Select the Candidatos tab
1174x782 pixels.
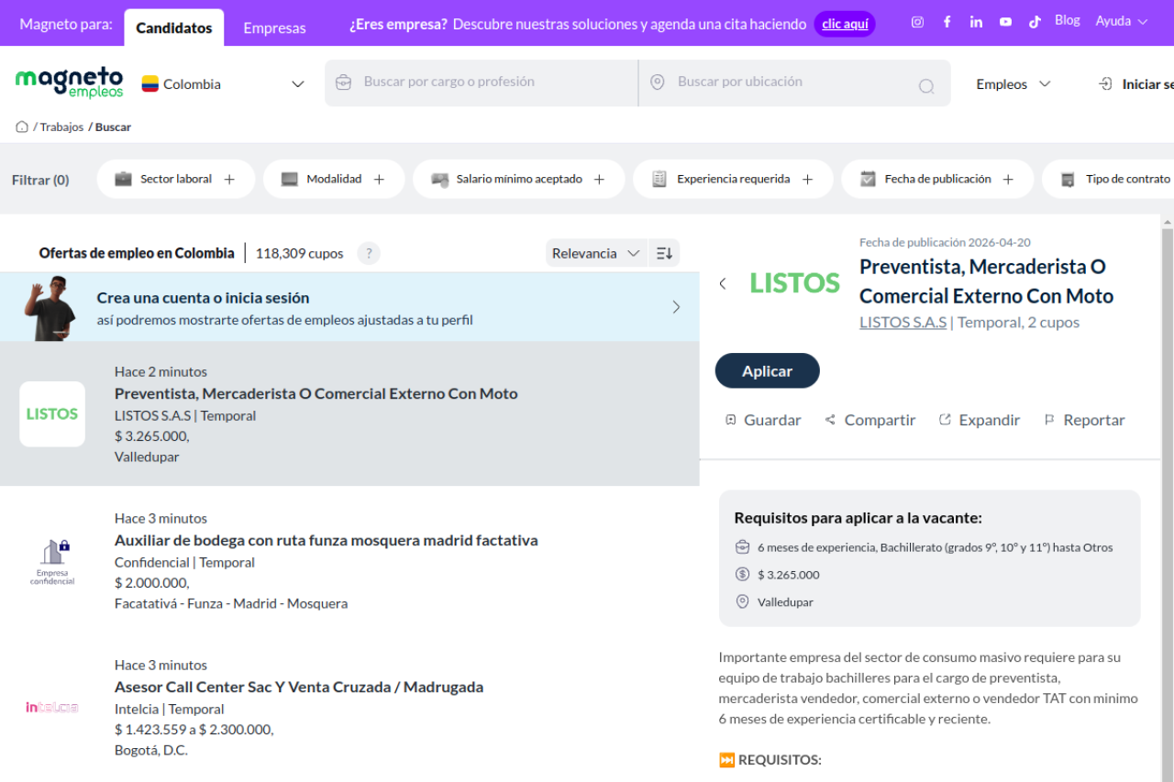click(174, 28)
